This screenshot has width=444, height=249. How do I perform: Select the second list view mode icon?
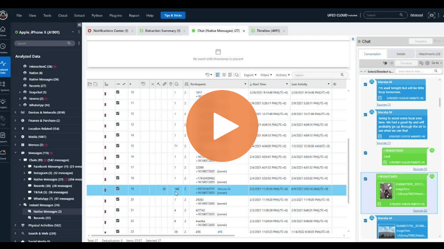coord(224,75)
